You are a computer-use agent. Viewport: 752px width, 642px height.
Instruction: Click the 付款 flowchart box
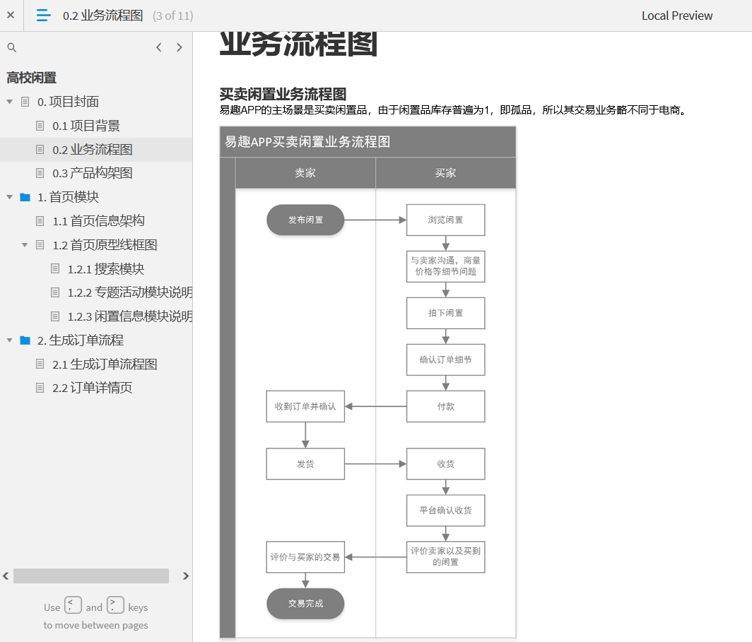(x=445, y=406)
